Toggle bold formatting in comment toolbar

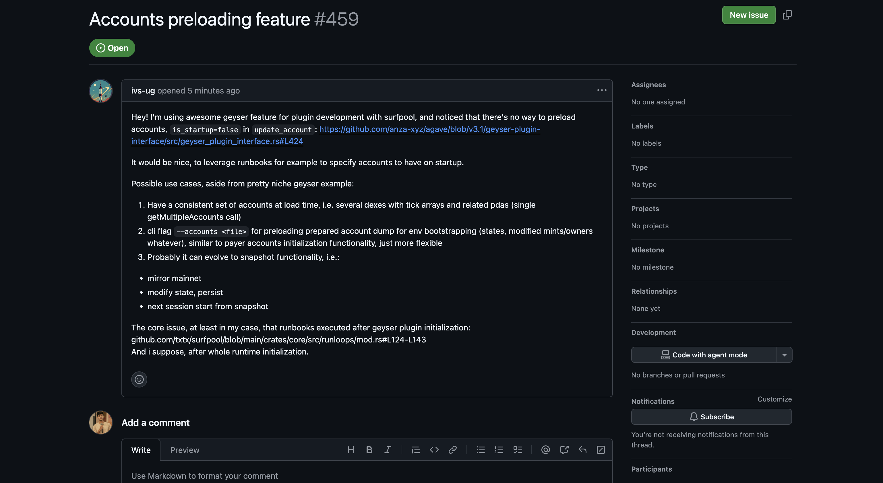point(369,450)
